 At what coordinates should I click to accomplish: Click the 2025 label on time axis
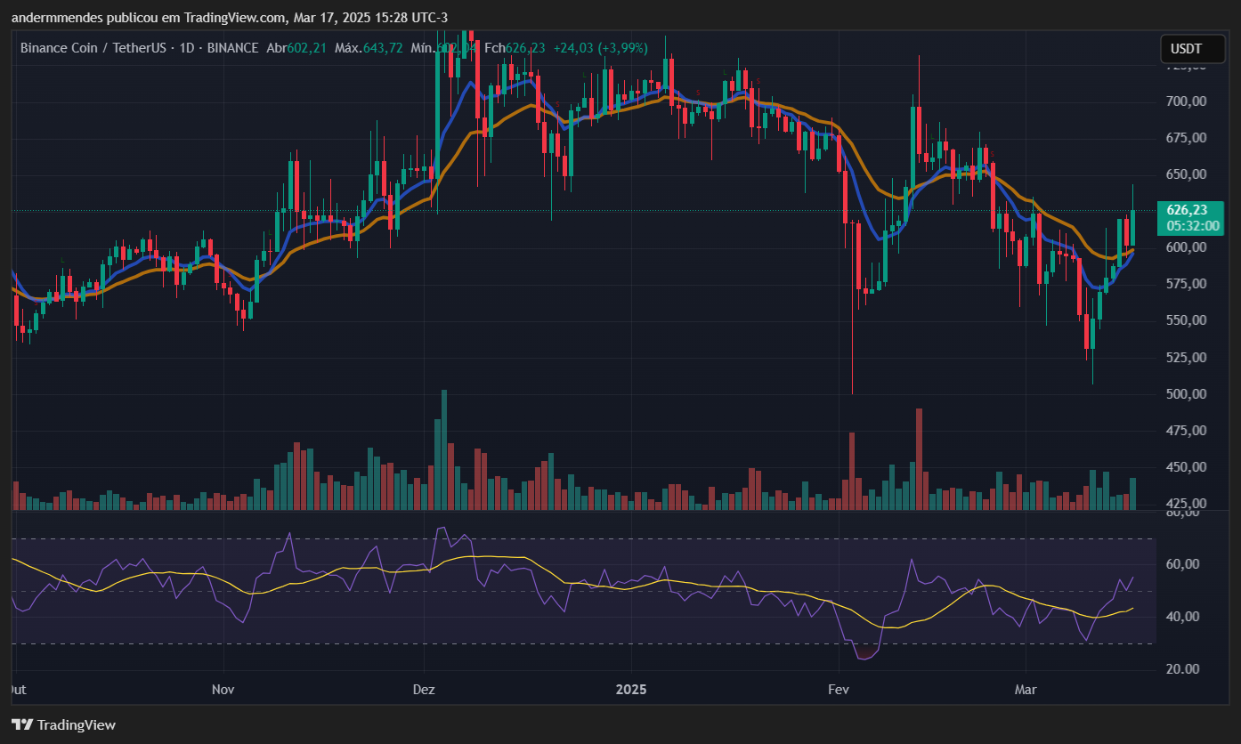coord(630,690)
